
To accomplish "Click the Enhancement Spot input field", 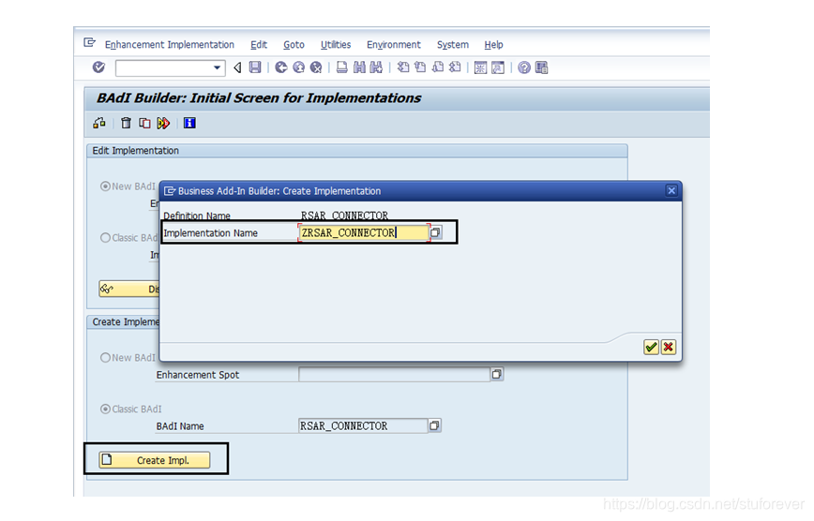I will (x=394, y=374).
